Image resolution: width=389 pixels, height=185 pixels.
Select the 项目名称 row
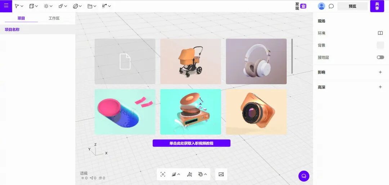(37, 29)
